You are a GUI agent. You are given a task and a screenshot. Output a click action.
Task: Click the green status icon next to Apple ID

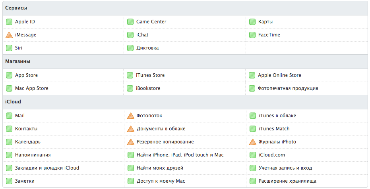(9, 22)
